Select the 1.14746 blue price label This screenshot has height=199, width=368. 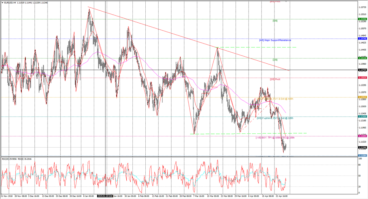tap(362, 39)
